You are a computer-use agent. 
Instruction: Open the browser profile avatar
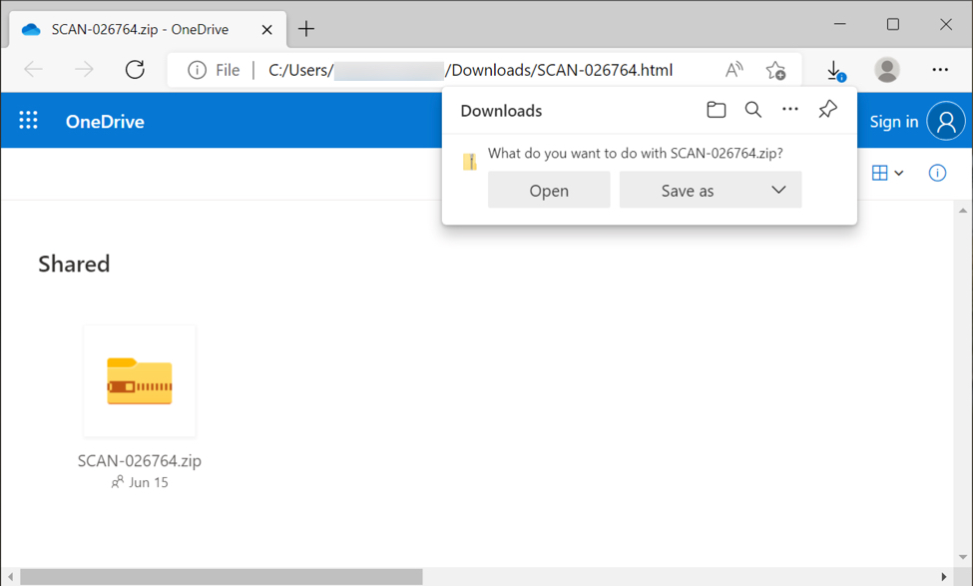click(886, 70)
